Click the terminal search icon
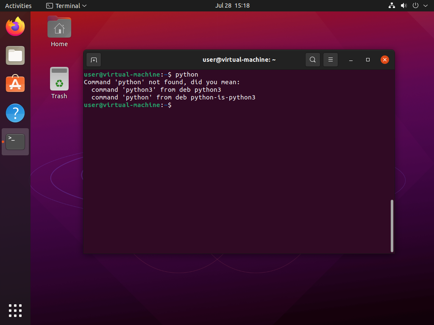434x325 pixels. pyautogui.click(x=312, y=60)
